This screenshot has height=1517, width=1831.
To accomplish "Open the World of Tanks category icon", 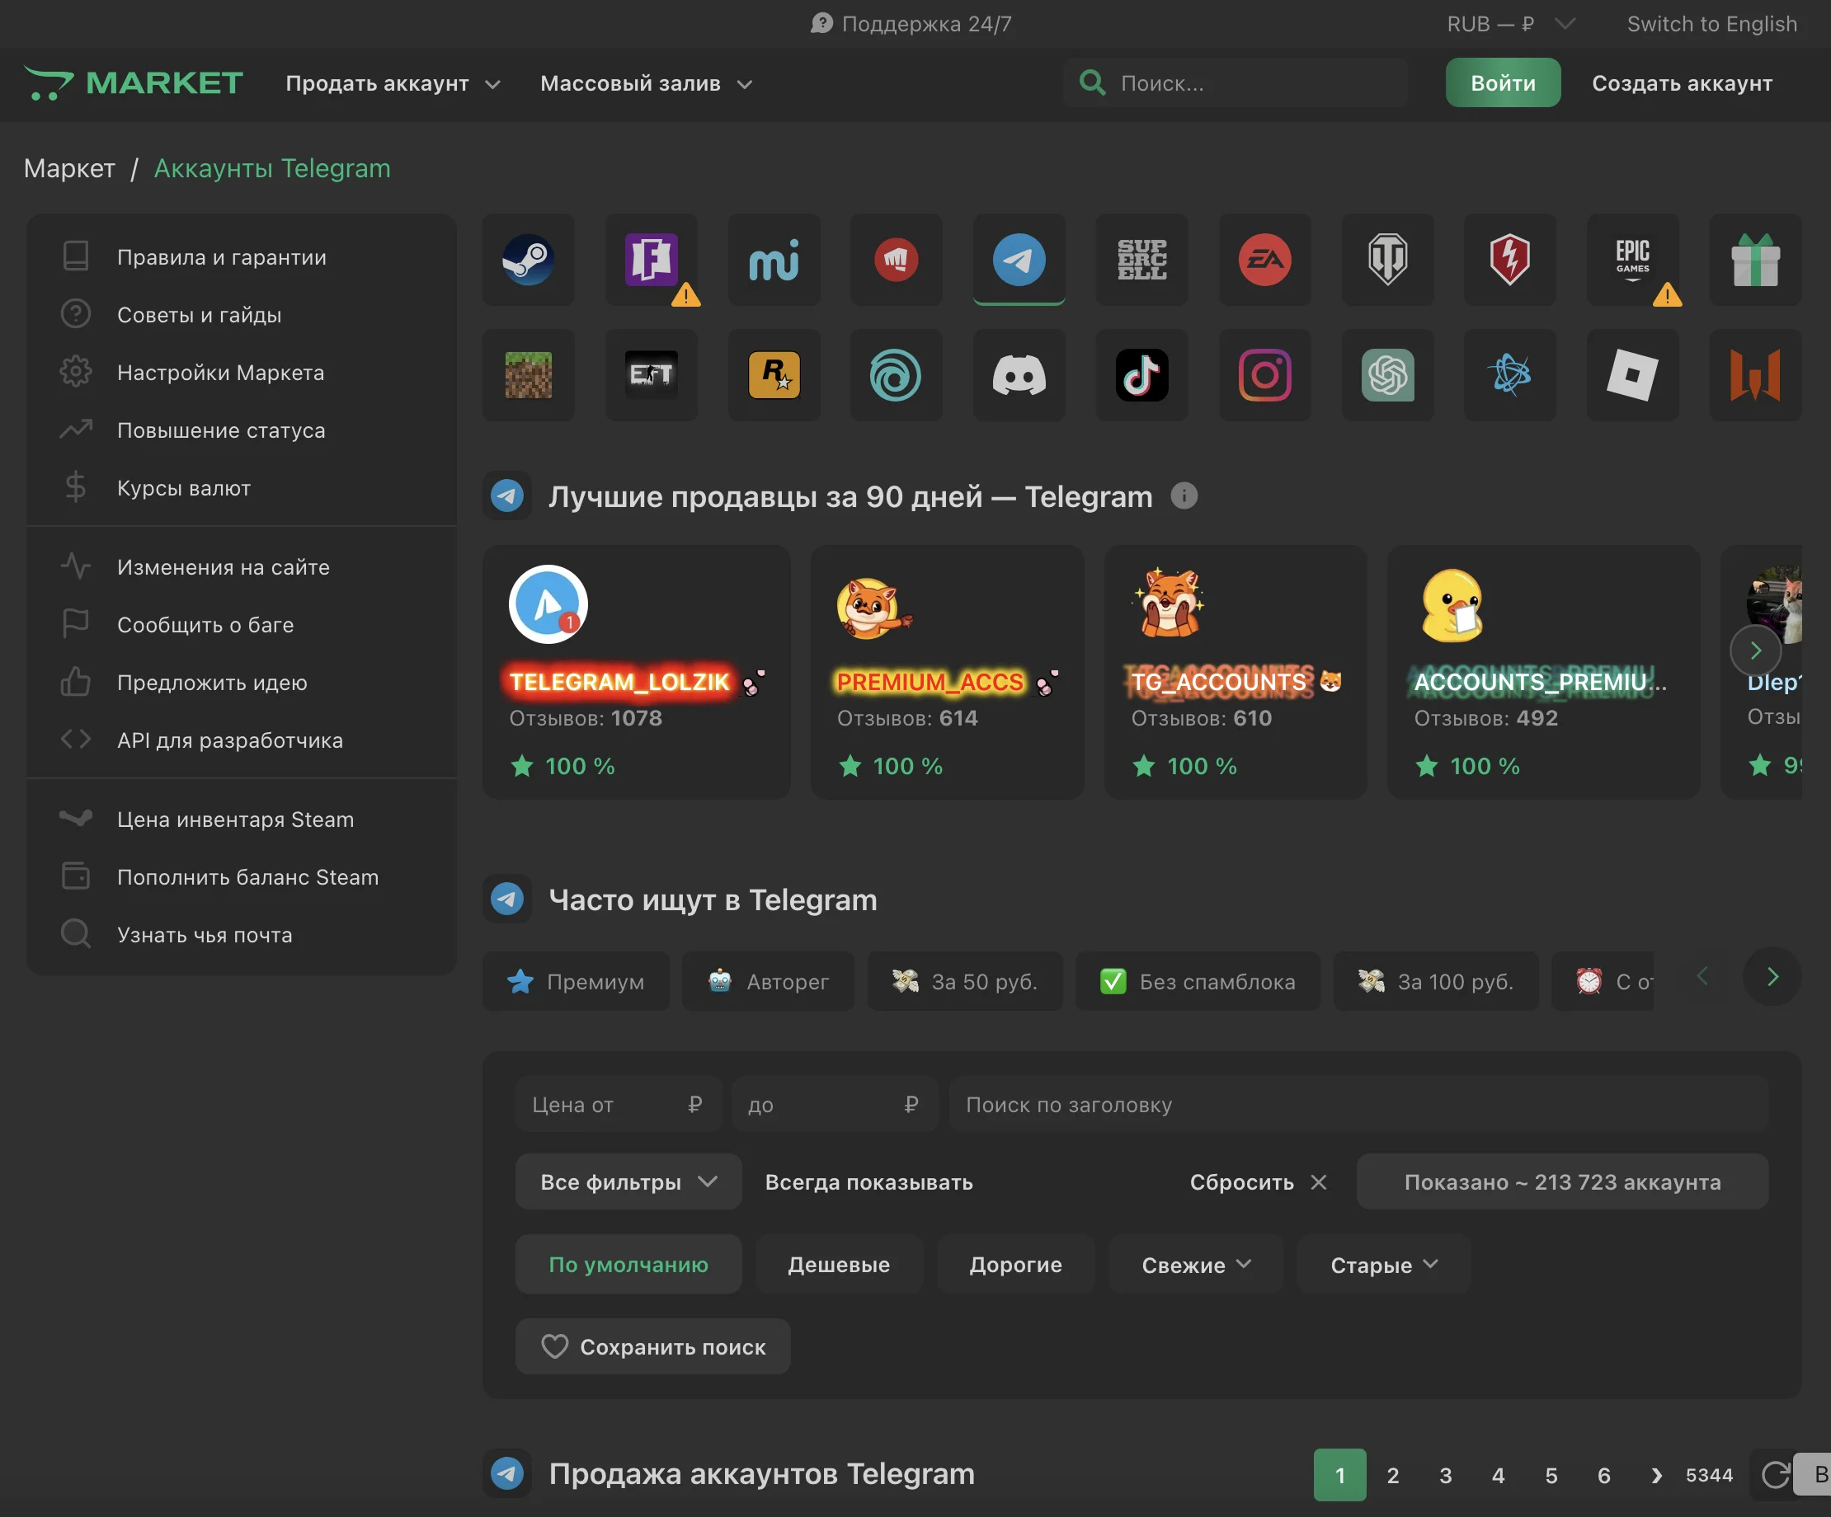I will click(x=1388, y=259).
